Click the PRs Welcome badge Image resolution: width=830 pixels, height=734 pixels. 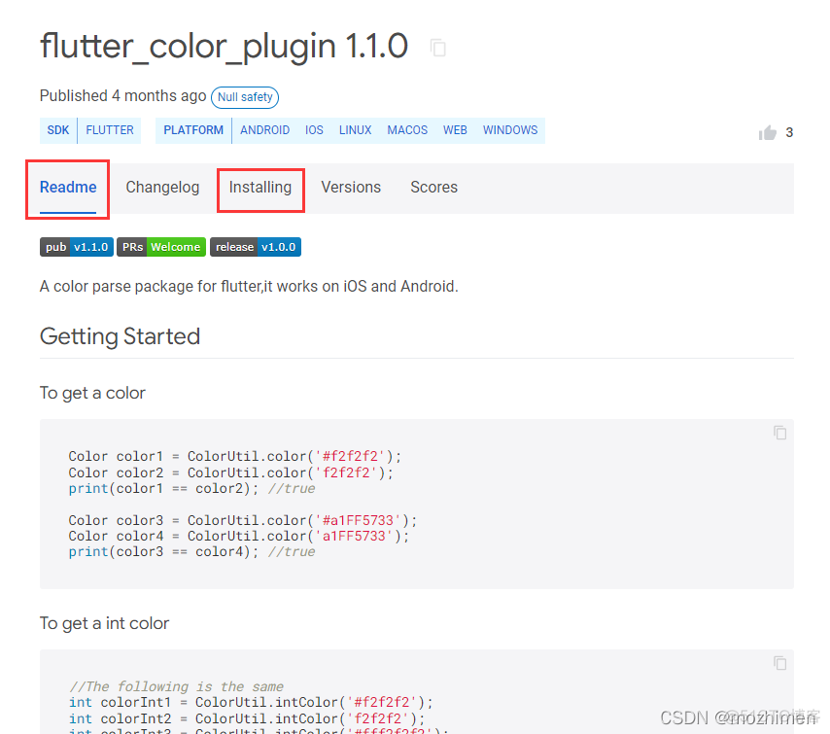click(160, 247)
